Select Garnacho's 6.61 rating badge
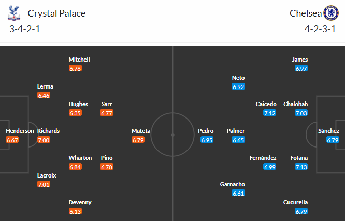The image size is (345, 221). click(x=238, y=193)
